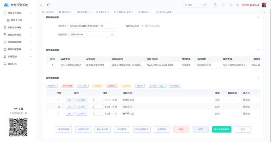271x142 pixels.
Task: Toggle fullscreen mode icon
Action: (224, 5)
